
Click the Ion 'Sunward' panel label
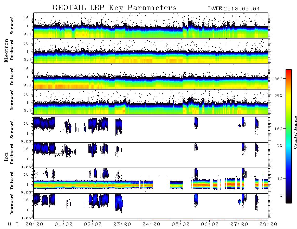click(12, 130)
